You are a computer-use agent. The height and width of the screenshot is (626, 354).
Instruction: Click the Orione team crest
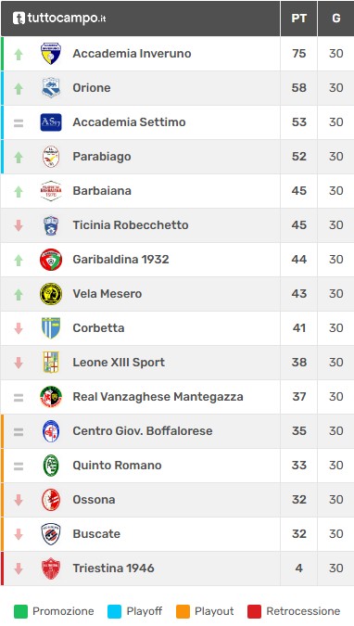click(x=51, y=88)
